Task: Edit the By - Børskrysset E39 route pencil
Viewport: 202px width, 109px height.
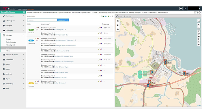Action: [99, 28]
